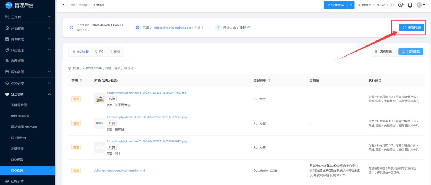Open the user avatar dropdown

tap(421, 5)
